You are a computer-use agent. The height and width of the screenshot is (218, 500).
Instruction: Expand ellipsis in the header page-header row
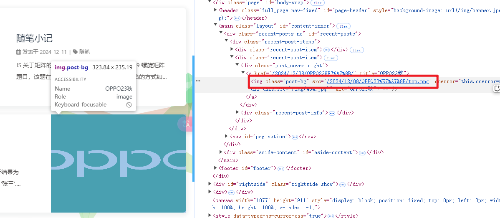pos(237,18)
